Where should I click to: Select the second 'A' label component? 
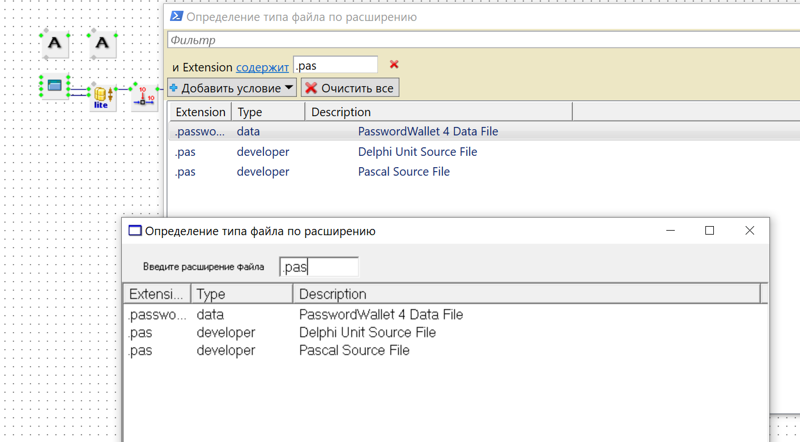[x=102, y=44]
